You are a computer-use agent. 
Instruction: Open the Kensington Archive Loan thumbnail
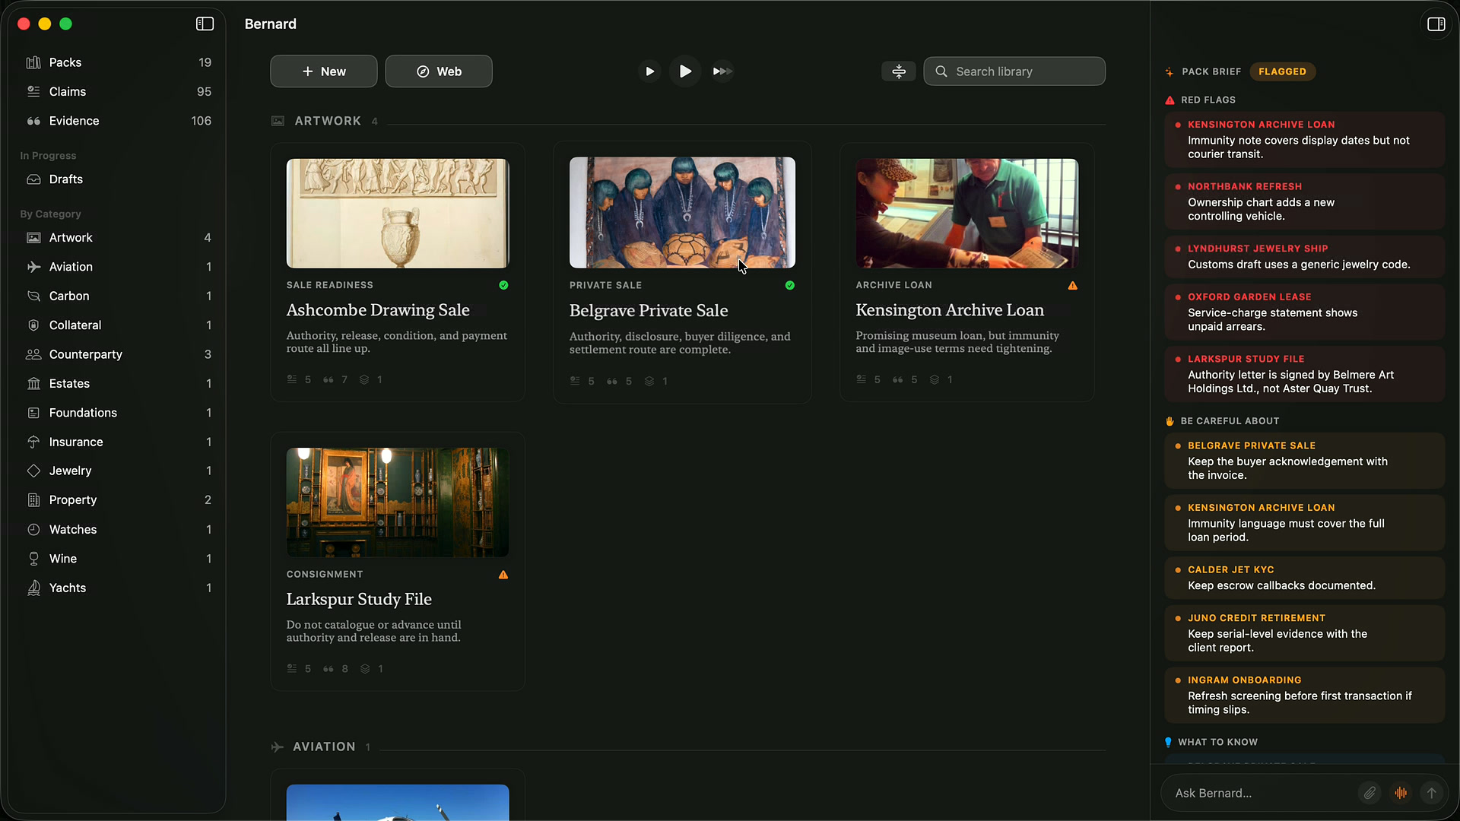click(x=966, y=213)
